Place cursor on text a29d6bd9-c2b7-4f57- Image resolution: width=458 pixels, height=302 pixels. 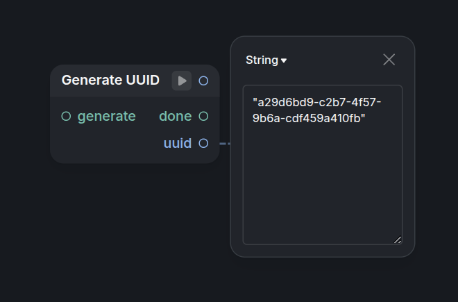tap(317, 102)
